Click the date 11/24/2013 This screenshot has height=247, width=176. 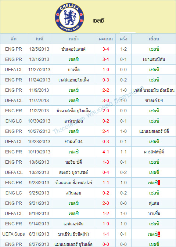[39, 80]
